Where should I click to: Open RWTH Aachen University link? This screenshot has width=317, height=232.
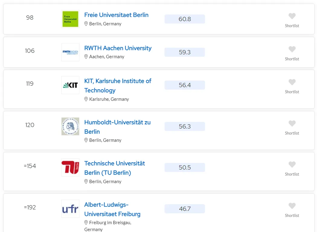click(118, 48)
